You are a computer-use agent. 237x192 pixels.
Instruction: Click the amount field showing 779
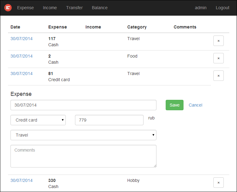point(109,120)
